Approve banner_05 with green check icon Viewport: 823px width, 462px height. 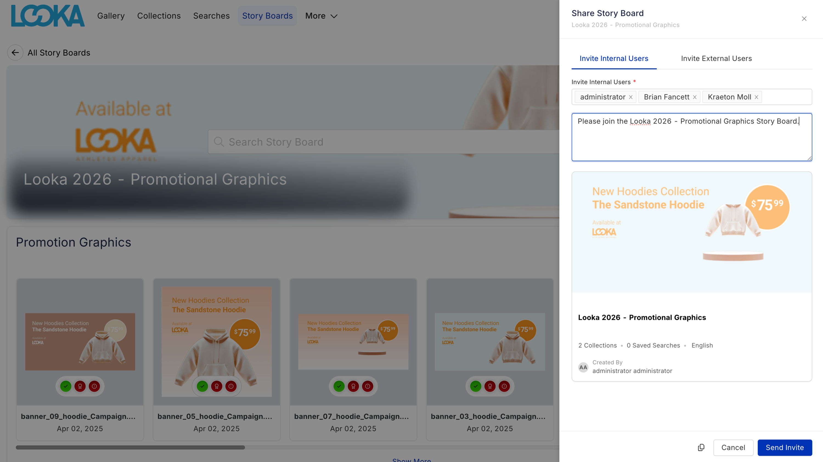(x=202, y=386)
